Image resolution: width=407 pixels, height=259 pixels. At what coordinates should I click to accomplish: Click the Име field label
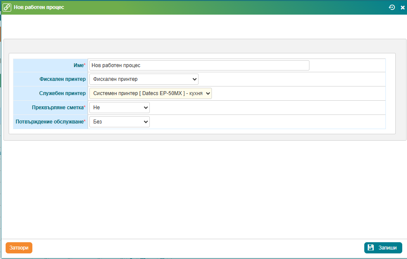coord(79,65)
